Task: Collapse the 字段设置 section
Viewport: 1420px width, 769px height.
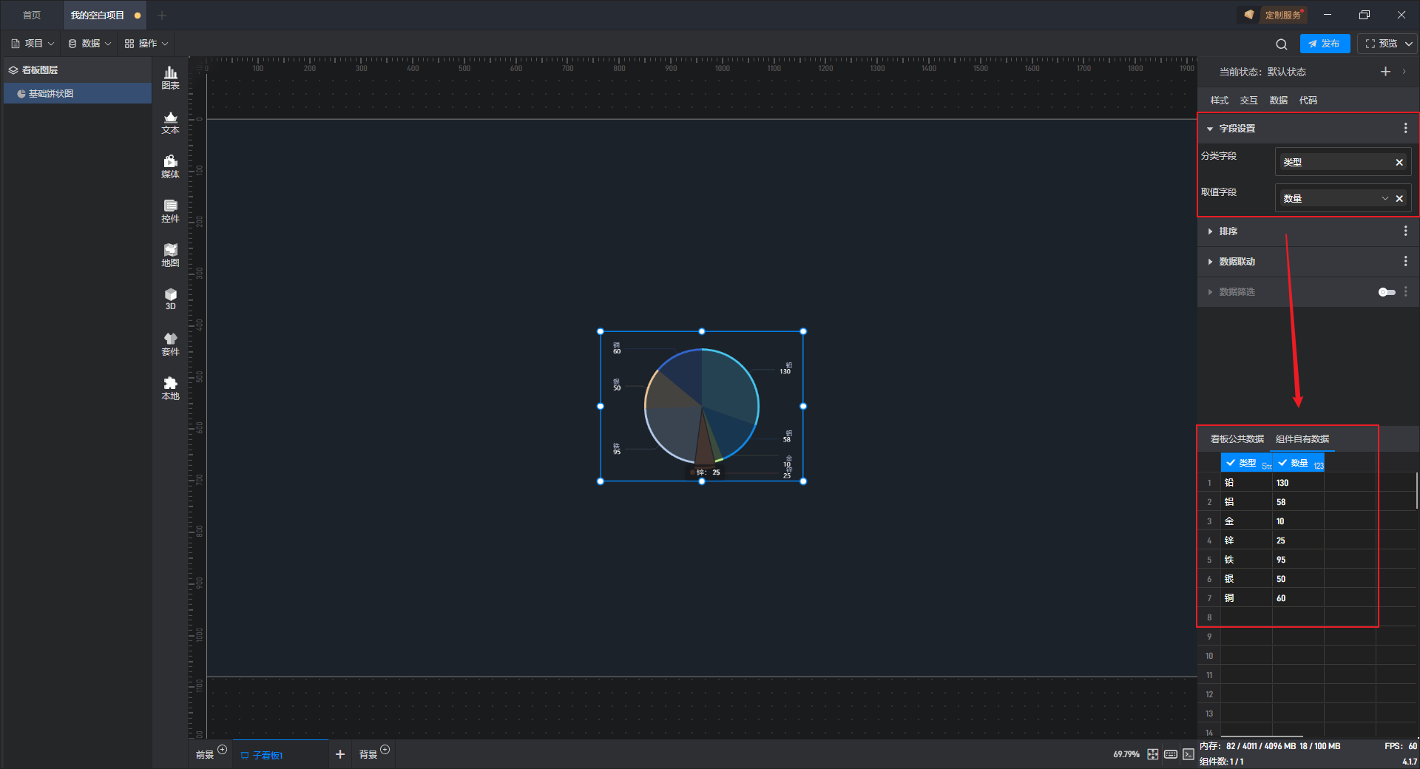Action: (1210, 129)
